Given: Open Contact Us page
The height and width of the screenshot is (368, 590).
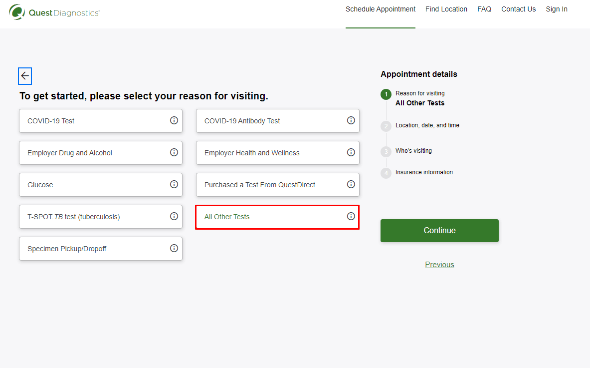Looking at the screenshot, I should (x=519, y=9).
